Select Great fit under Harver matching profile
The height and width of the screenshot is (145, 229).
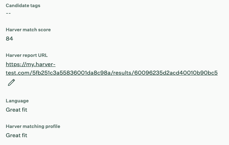[16, 135]
